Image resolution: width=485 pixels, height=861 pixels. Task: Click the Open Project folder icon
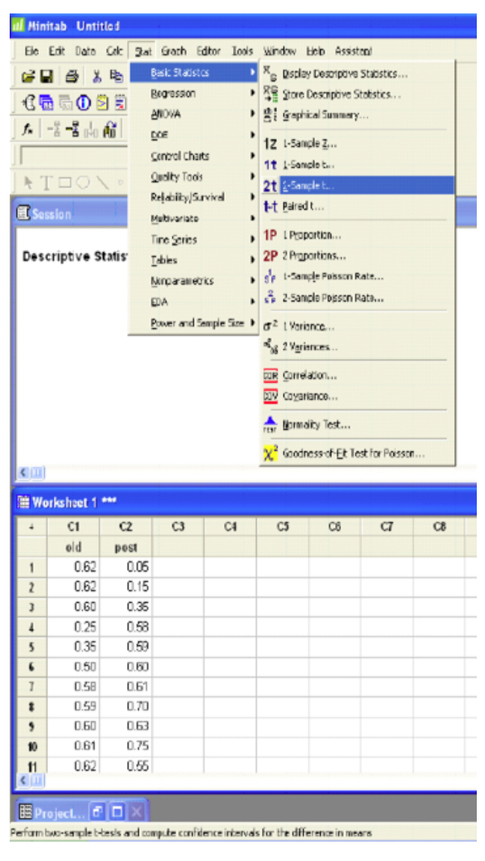28,76
